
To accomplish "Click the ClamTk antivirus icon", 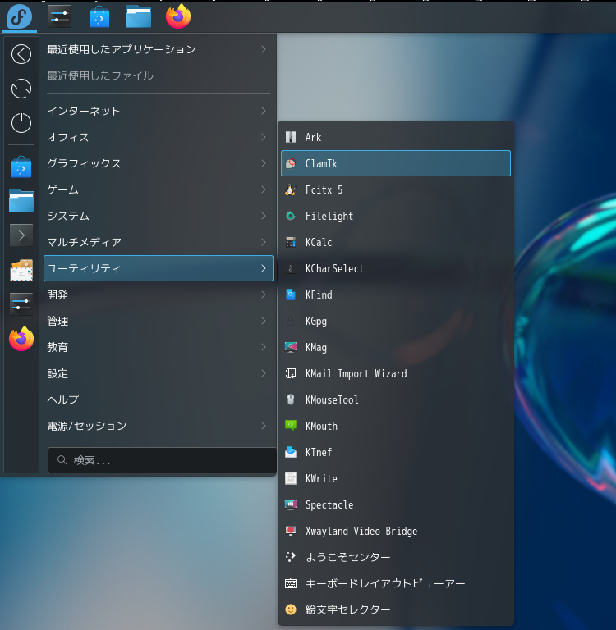I will coord(291,163).
